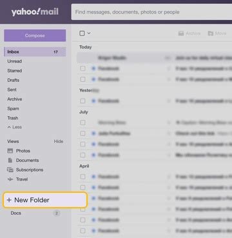Click the April section header
Screen dimensions: 232x238
click(x=84, y=166)
